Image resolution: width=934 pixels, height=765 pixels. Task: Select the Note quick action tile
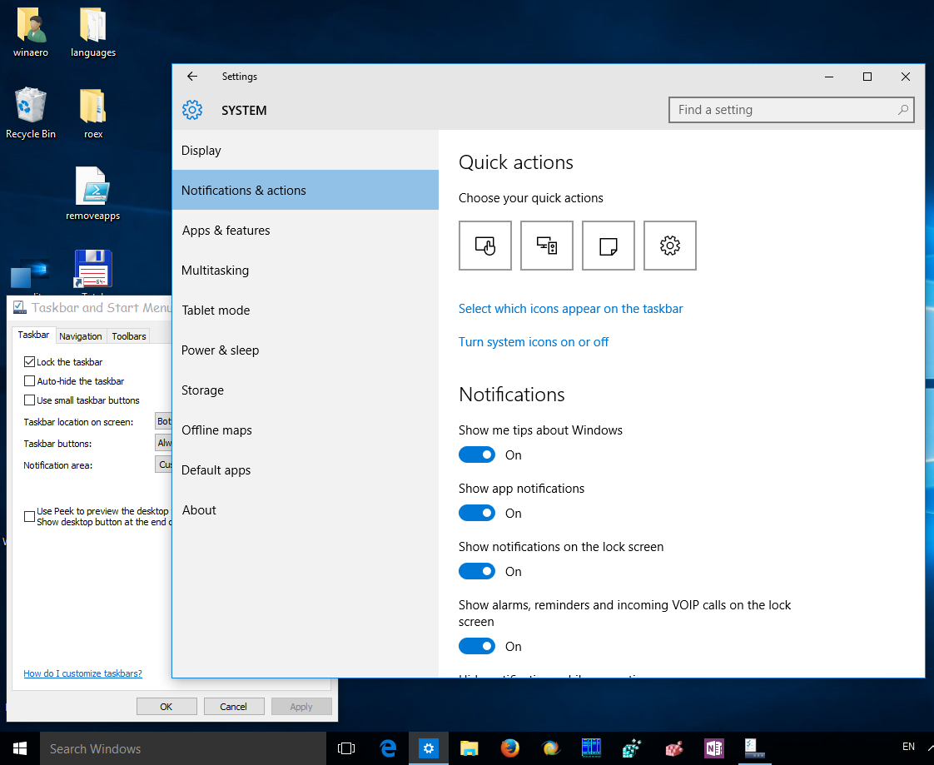coord(609,246)
